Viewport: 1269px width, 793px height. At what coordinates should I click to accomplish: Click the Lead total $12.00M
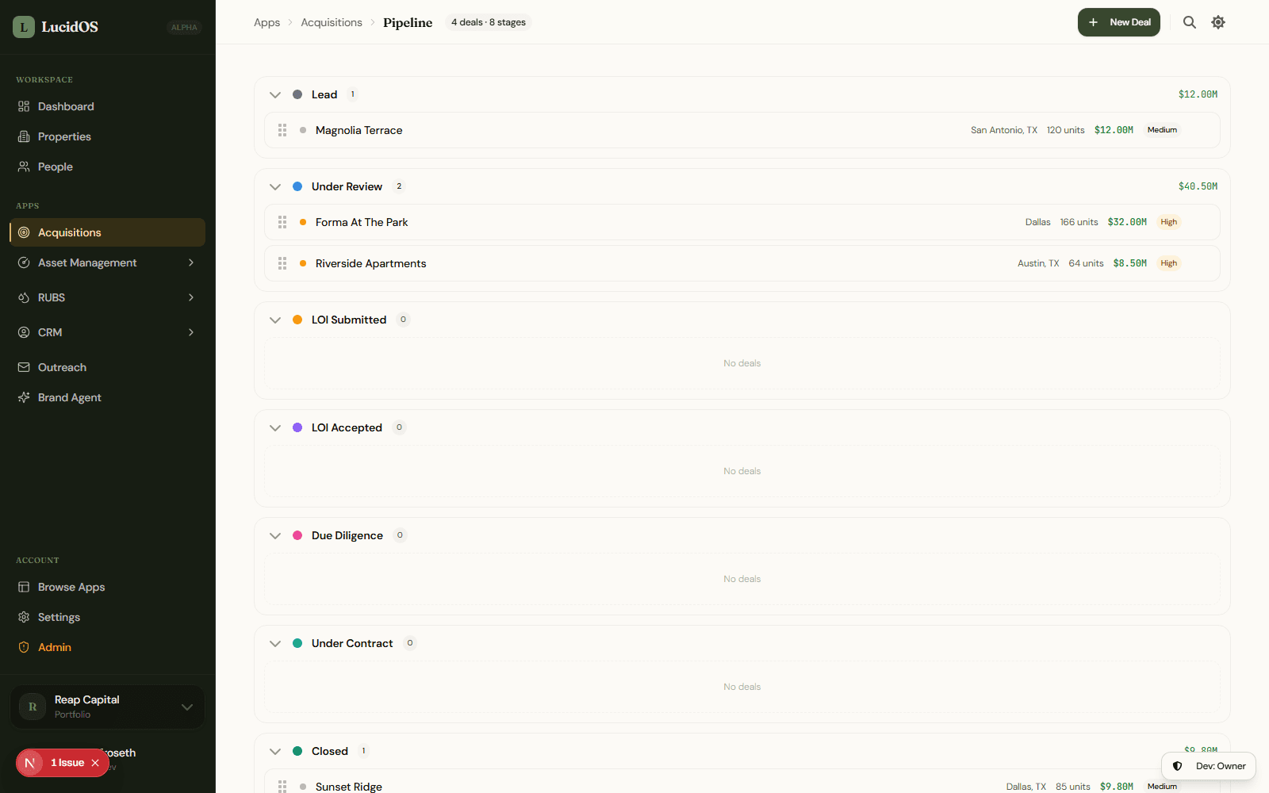(x=1198, y=94)
